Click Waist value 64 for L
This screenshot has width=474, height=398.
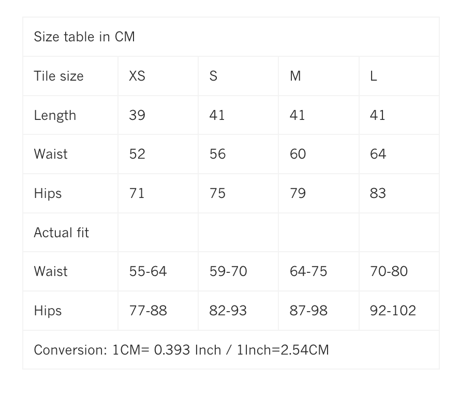click(x=378, y=154)
